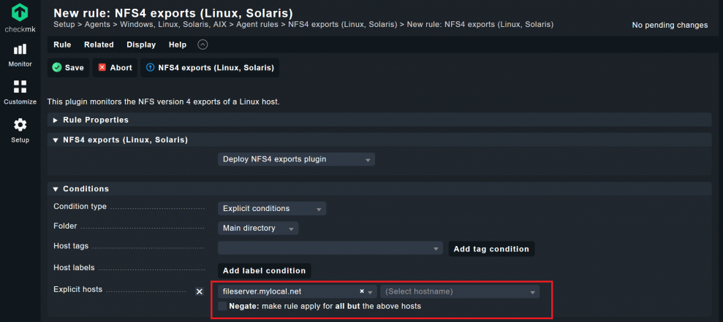Collapse the Conditions section
The image size is (723, 322).
[379, 189]
